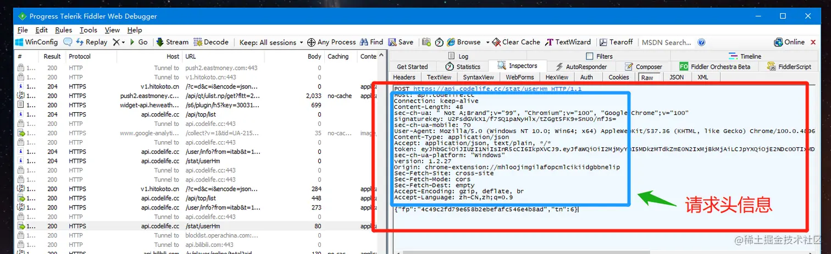Click the timer stopwatch icon
831x254 pixels.
coord(439,42)
